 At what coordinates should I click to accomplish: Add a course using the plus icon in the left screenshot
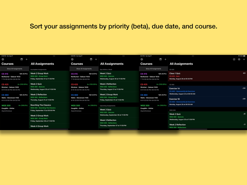coord(26,59)
